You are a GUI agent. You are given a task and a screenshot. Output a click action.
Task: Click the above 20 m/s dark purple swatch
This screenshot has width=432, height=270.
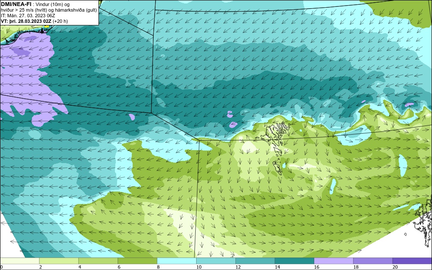412,261
